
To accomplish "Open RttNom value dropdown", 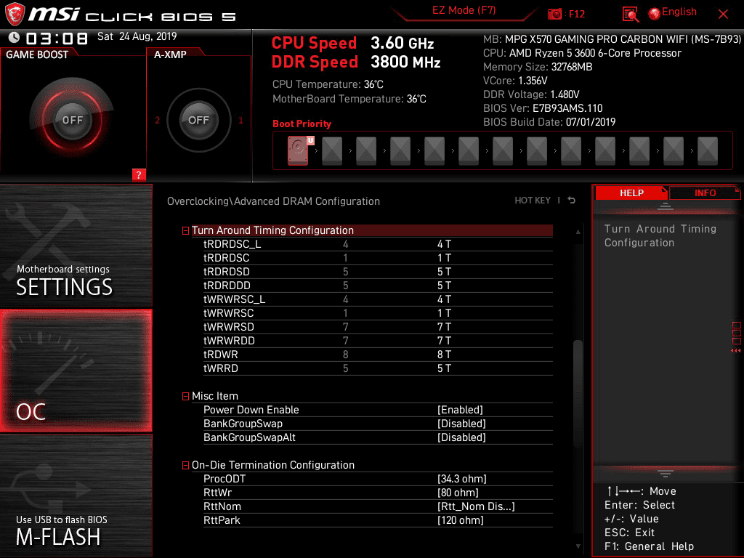I will [x=476, y=506].
